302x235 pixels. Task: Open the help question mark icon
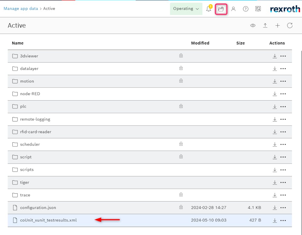pyautogui.click(x=246, y=9)
